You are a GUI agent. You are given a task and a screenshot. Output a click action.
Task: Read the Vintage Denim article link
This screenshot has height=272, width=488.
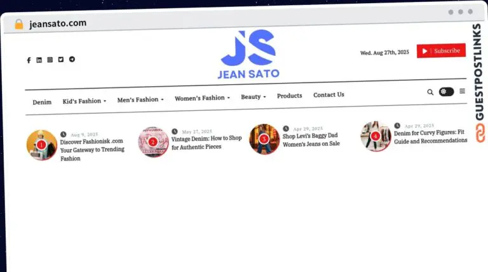(207, 143)
